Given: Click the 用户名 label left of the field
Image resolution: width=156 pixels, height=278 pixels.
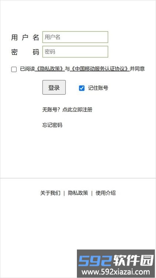Looking at the screenshot, I should pos(25,37).
